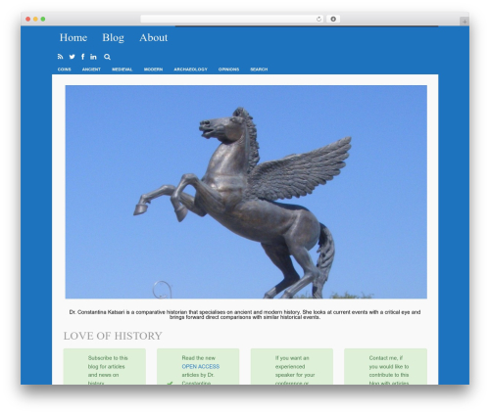Open the Search menu item
490x414 pixels.
(259, 69)
